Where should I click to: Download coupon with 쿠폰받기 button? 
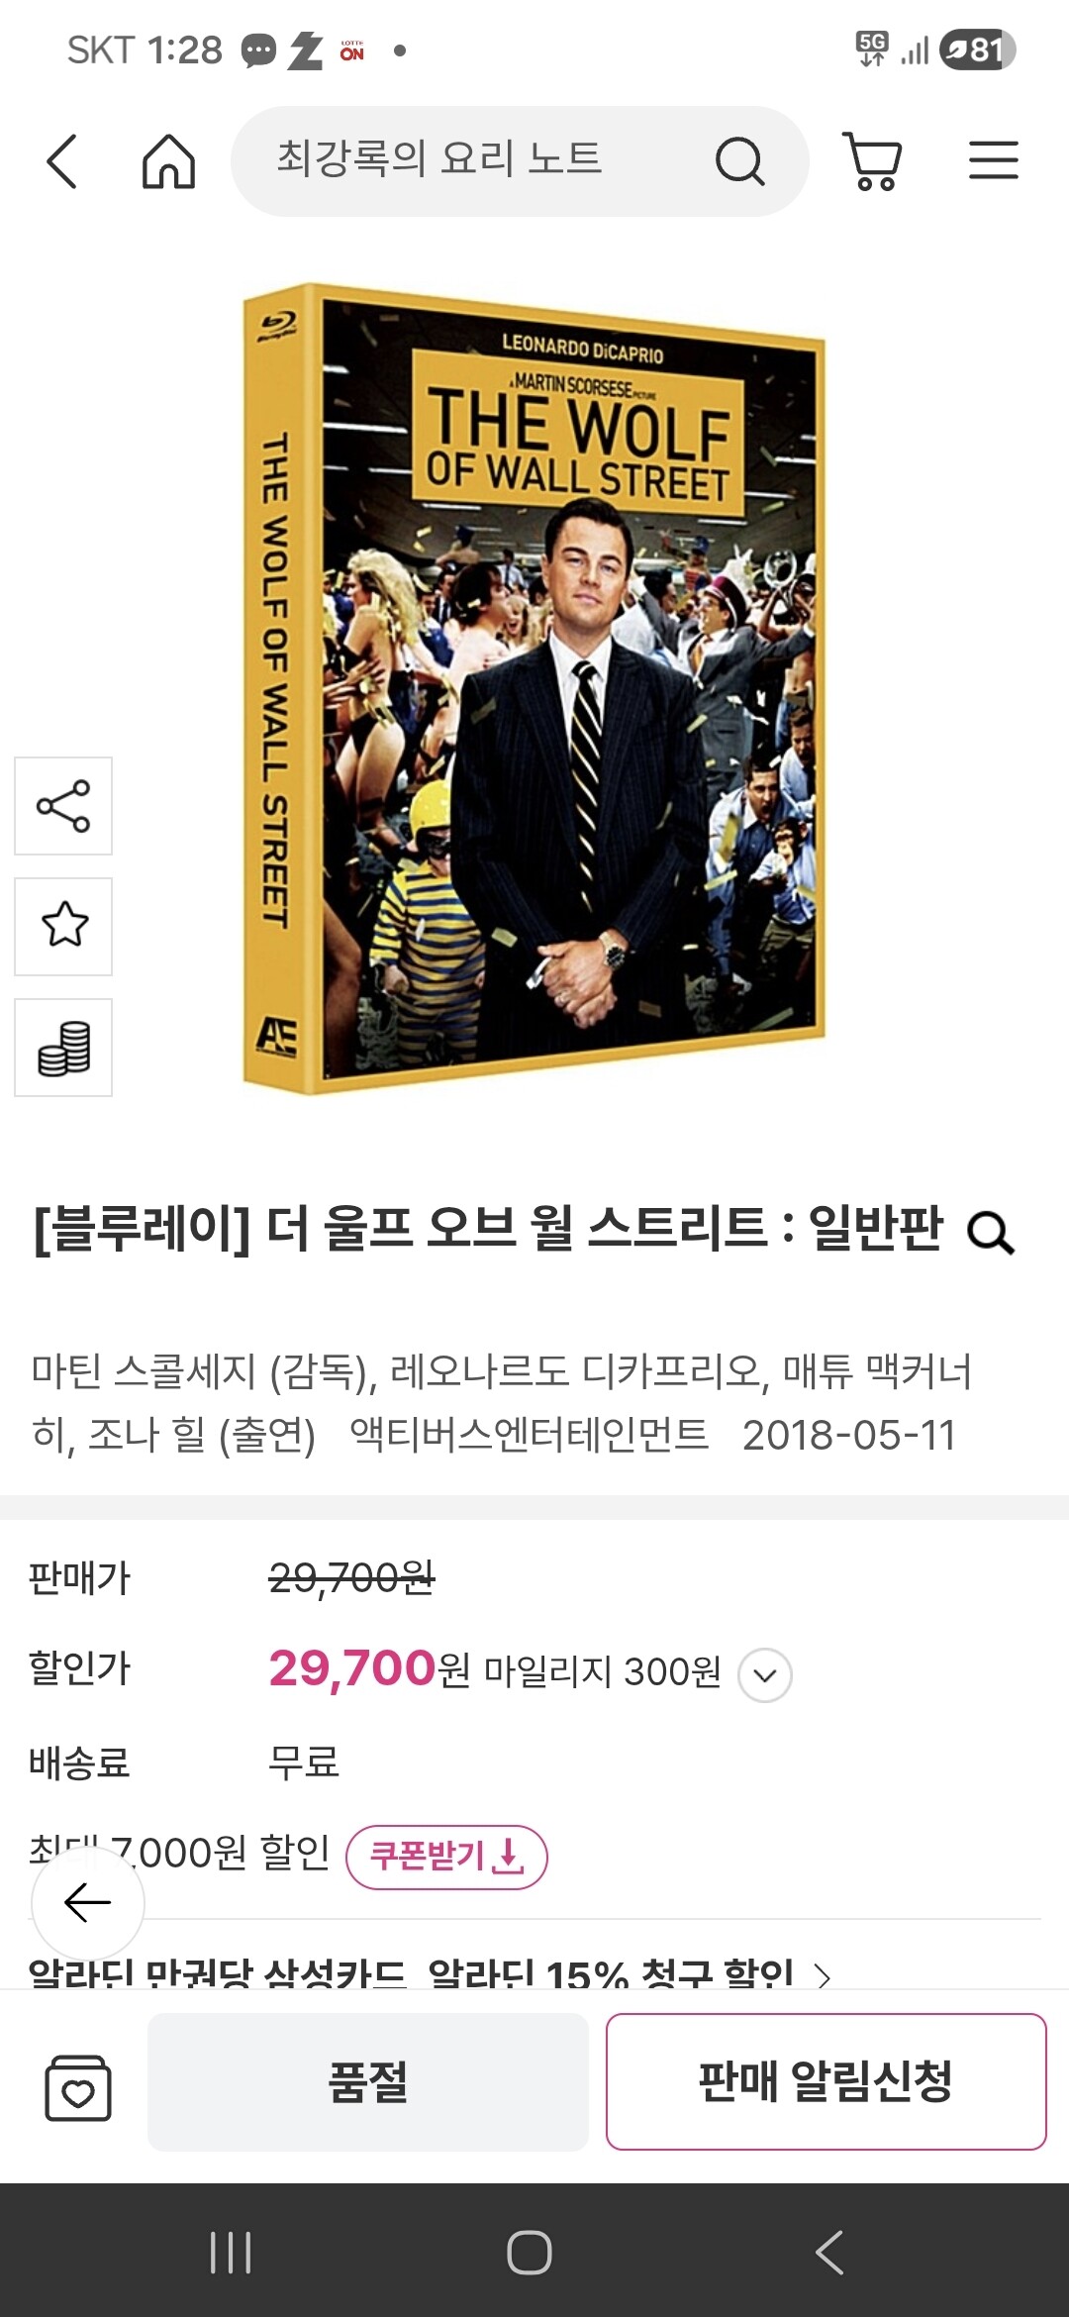(446, 1857)
